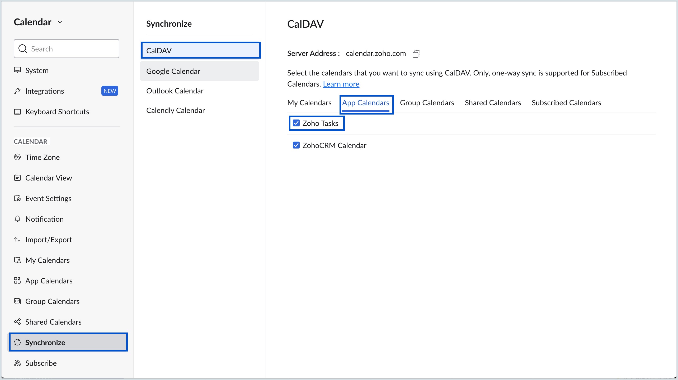Select the Keyboard Shortcuts icon
This screenshot has height=380, width=678.
17,112
